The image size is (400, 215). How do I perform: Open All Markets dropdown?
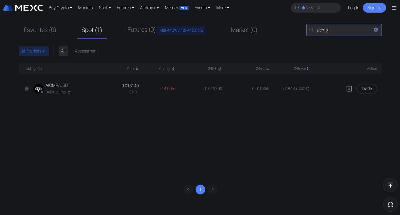coord(34,51)
